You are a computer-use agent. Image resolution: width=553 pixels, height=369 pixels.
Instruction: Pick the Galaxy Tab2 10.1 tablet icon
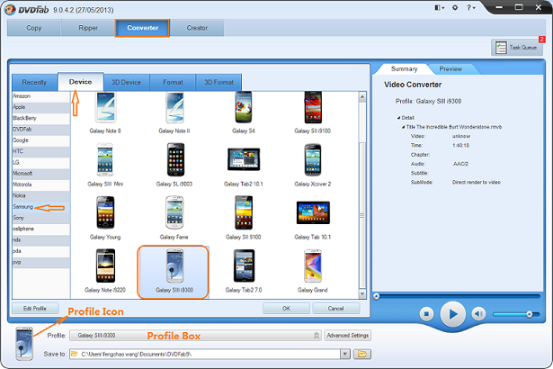coord(244,159)
